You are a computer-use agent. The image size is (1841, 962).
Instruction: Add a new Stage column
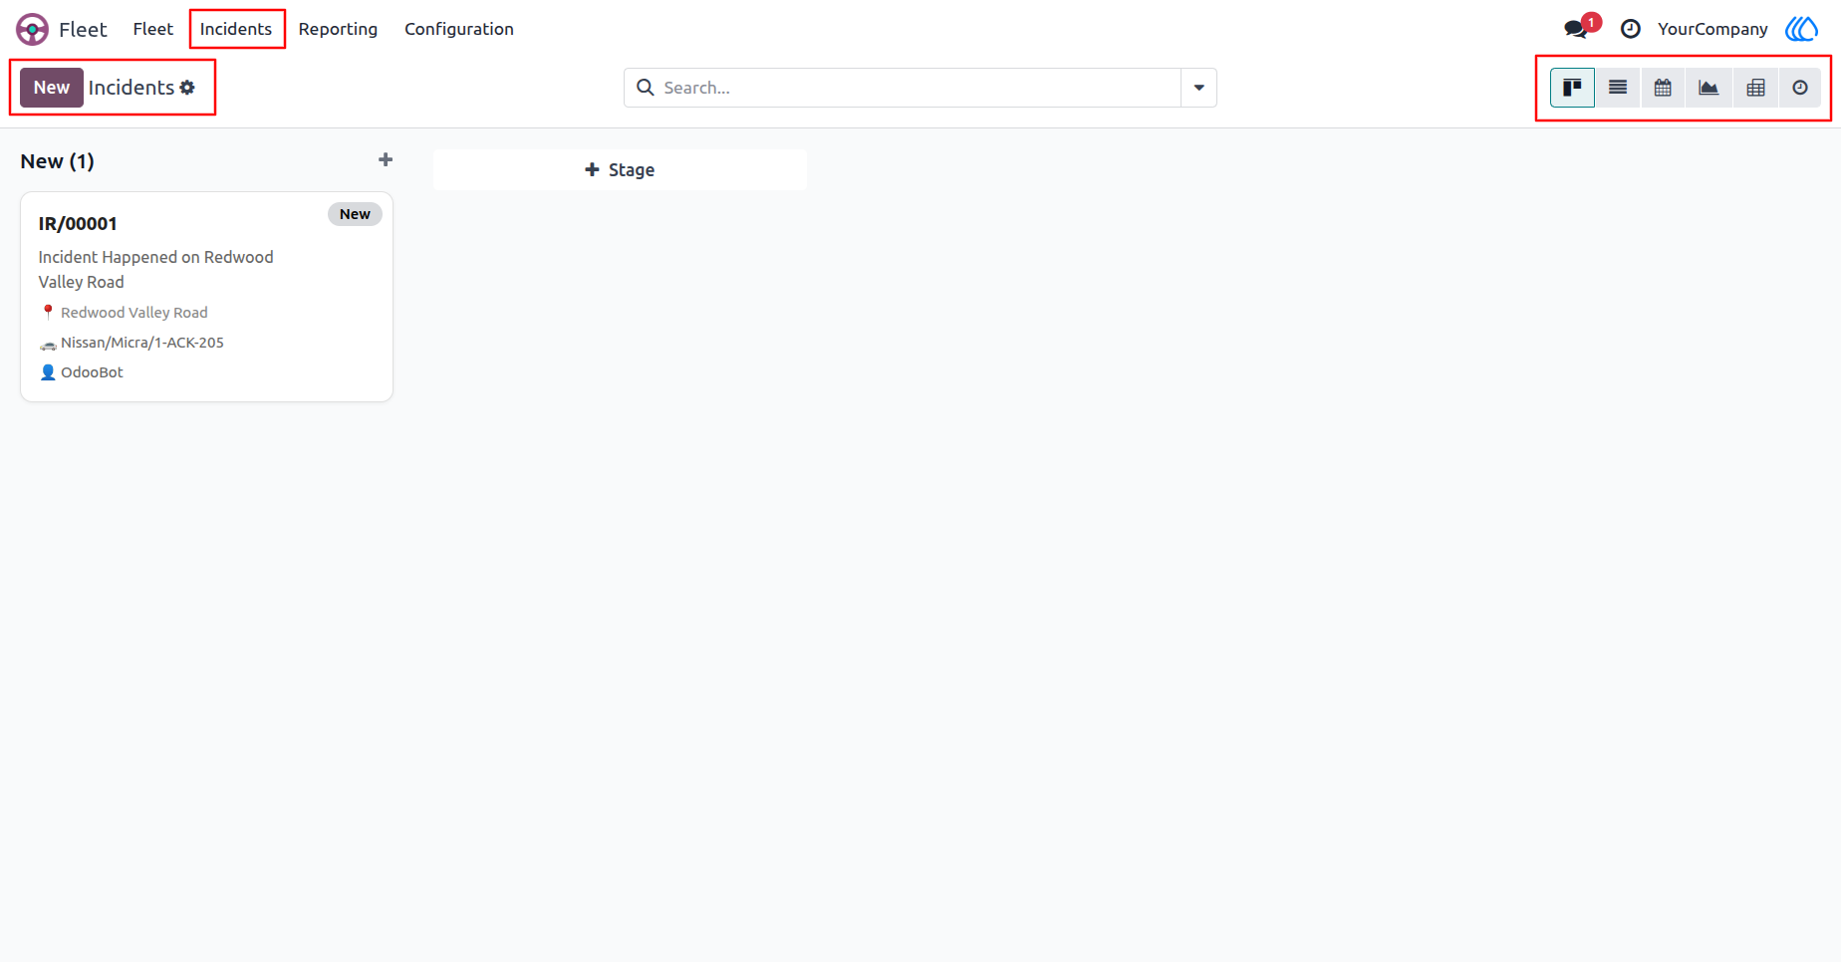pos(620,170)
